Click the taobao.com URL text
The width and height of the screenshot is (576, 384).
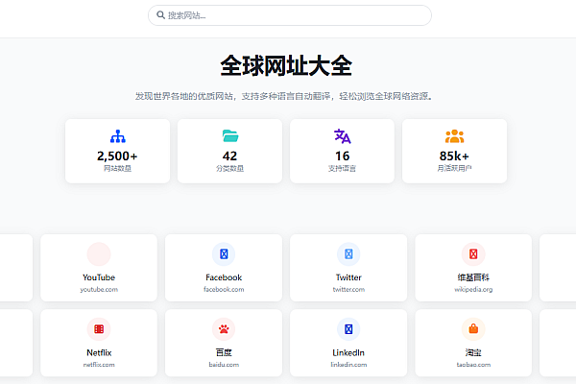473,365
